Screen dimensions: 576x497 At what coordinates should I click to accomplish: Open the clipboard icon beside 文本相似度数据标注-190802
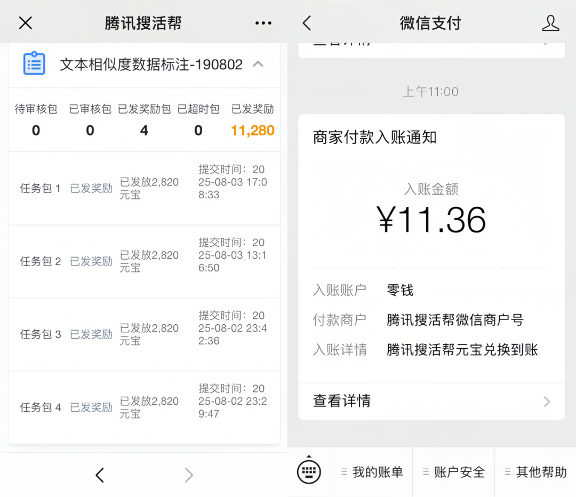tap(34, 63)
